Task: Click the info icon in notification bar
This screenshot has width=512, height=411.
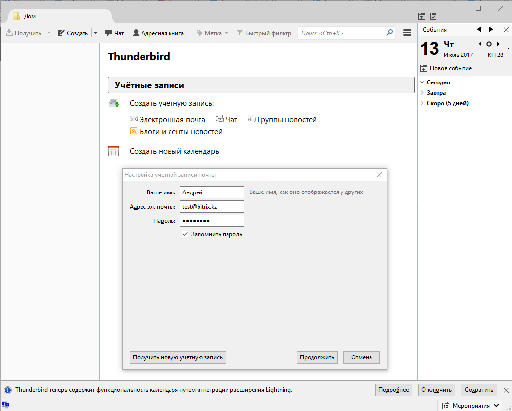Action: coord(8,390)
